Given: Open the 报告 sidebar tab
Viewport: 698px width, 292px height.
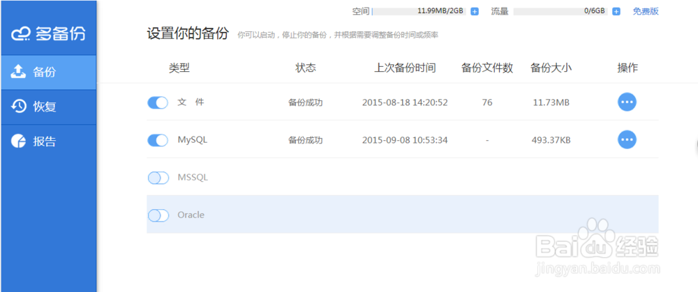Looking at the screenshot, I should (x=48, y=141).
